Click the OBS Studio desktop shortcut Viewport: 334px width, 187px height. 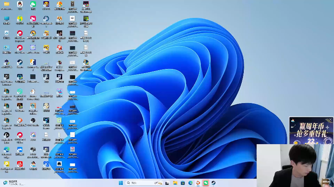[33, 121]
